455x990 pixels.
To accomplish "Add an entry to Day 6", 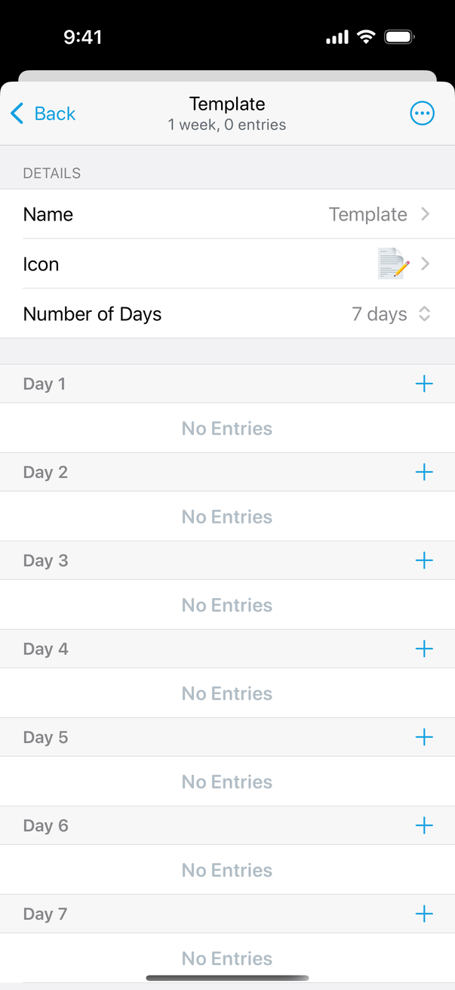I will tap(424, 825).
